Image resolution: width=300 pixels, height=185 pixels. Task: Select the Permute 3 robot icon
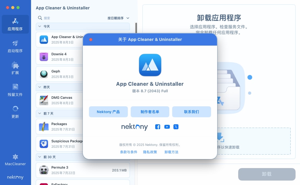pos(44,170)
